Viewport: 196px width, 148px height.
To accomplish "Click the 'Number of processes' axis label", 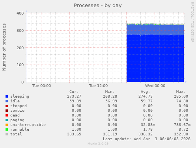I will pyautogui.click(x=4, y=47).
